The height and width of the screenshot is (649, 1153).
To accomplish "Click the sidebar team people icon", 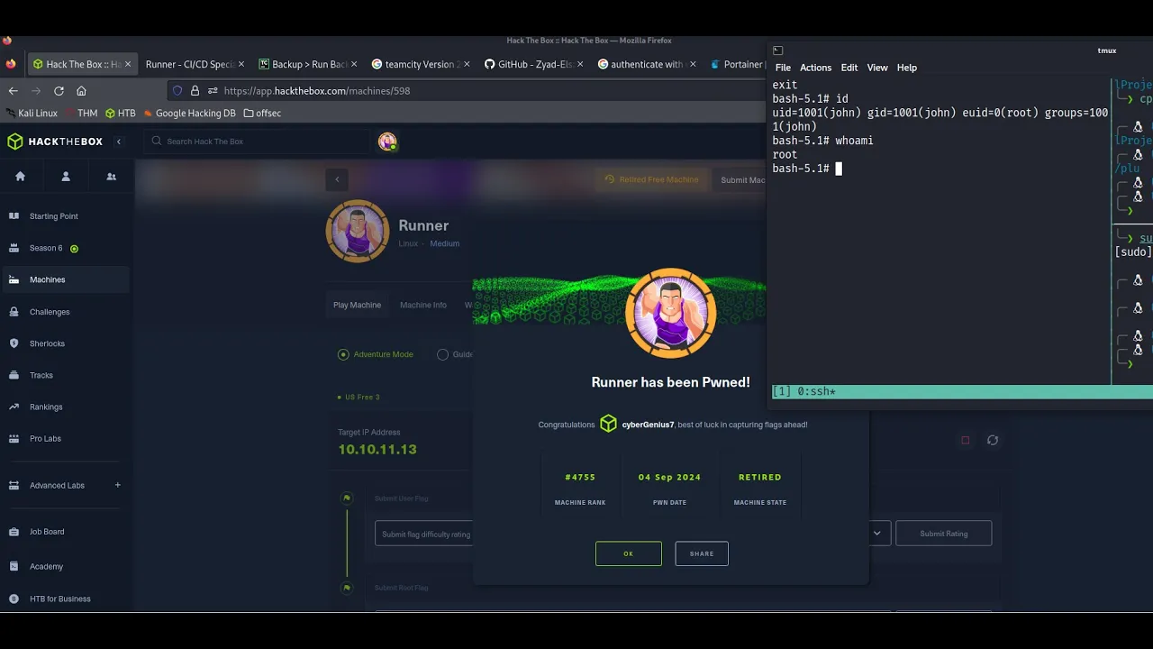I will pyautogui.click(x=112, y=177).
